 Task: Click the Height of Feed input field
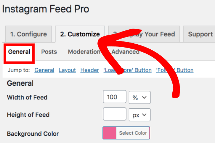[115, 114]
